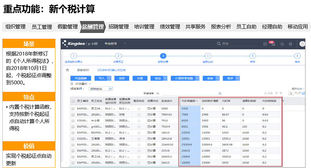Click the star favorites icon
This screenshot has width=311, height=168.
(x=282, y=44)
